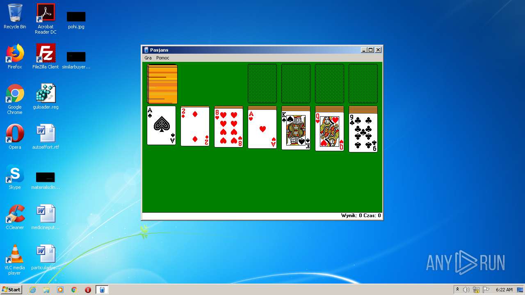Select the VLC media player shortcut

[x=15, y=260]
